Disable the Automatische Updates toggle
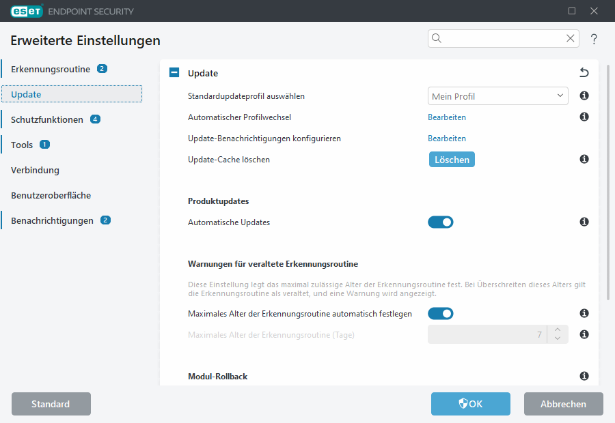The width and height of the screenshot is (615, 423). coord(441,222)
